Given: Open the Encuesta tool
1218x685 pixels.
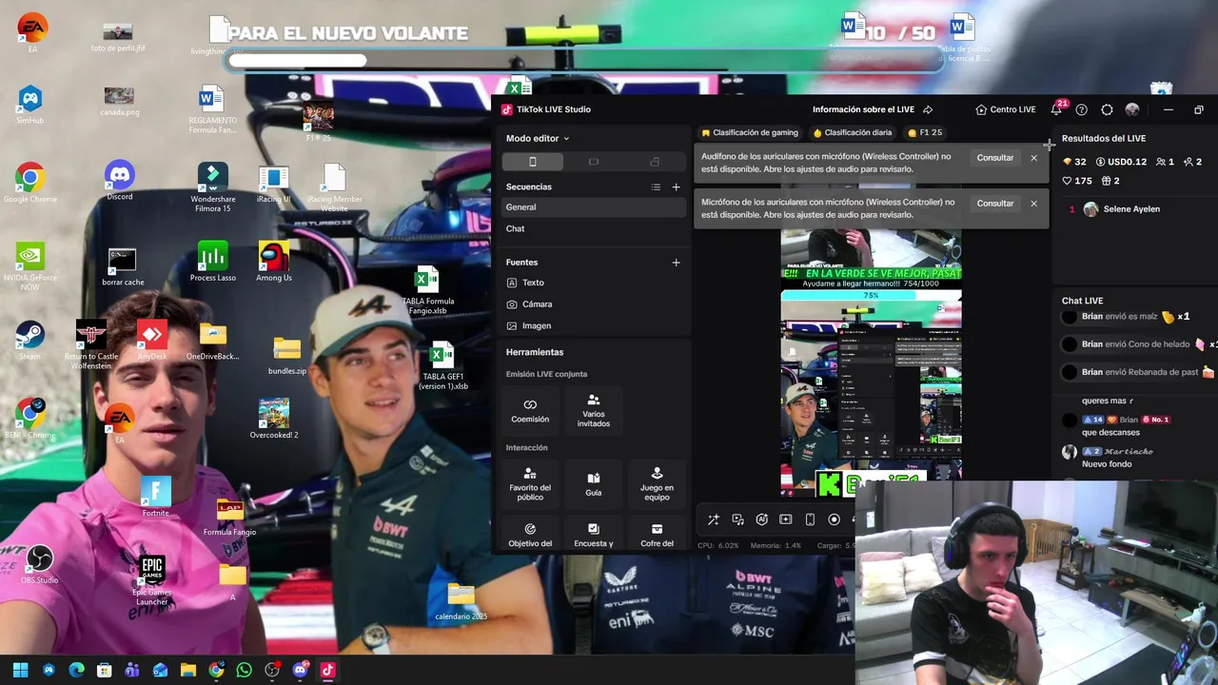Looking at the screenshot, I should pos(593,533).
